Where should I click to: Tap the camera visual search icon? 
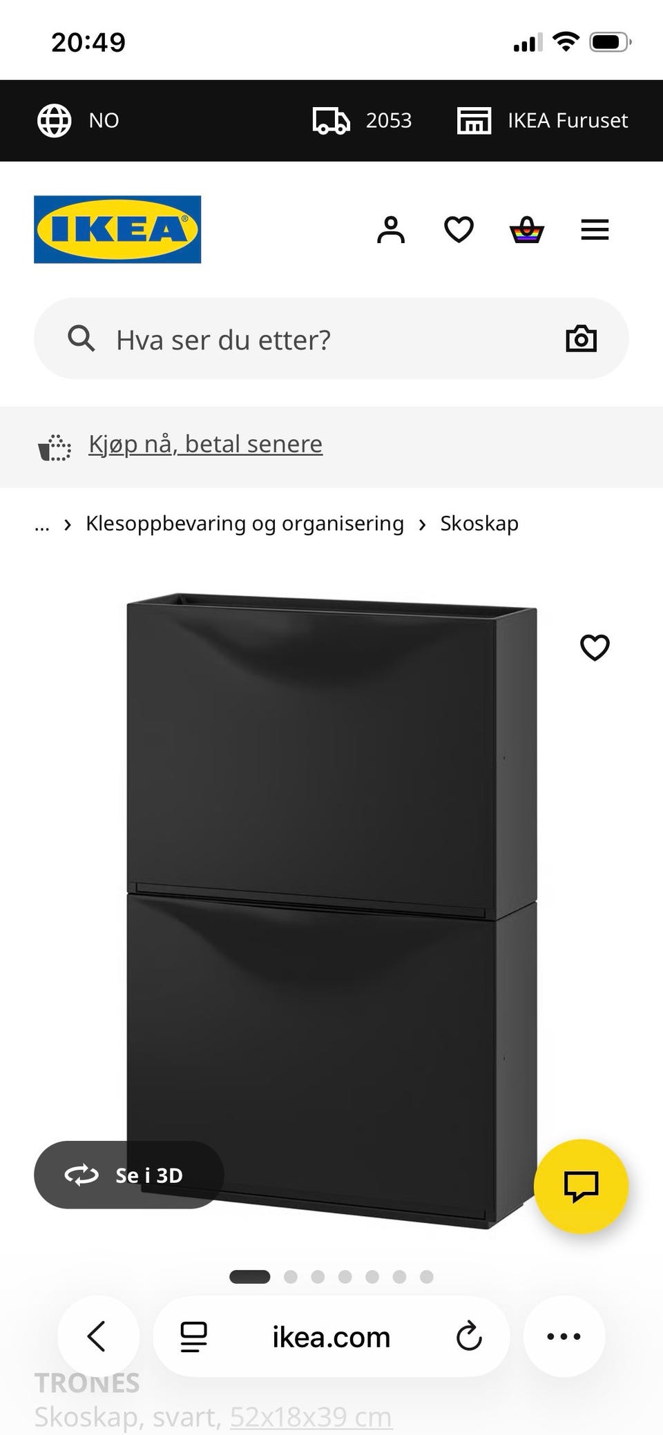click(x=581, y=338)
